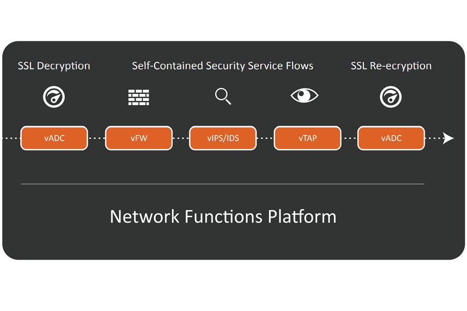Click the SSL Decryption heading text
Screen dimensions: 467x311
pyautogui.click(x=54, y=66)
